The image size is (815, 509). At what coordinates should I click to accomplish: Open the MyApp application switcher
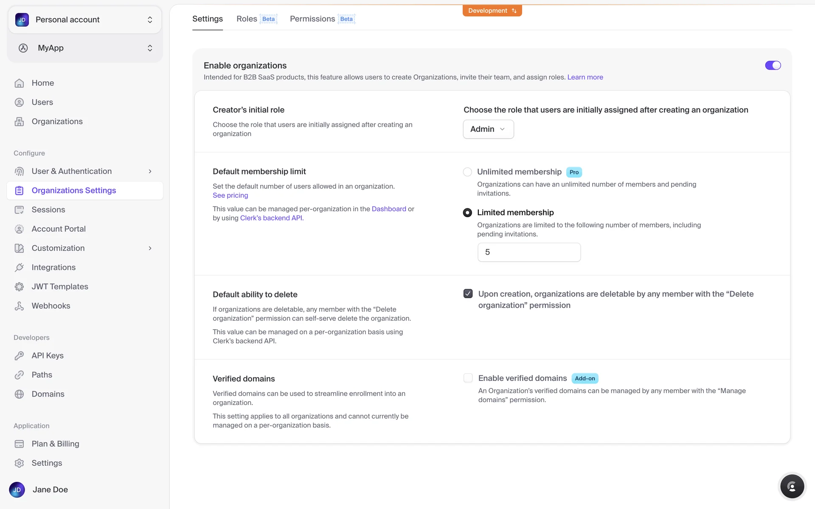[x=85, y=48]
